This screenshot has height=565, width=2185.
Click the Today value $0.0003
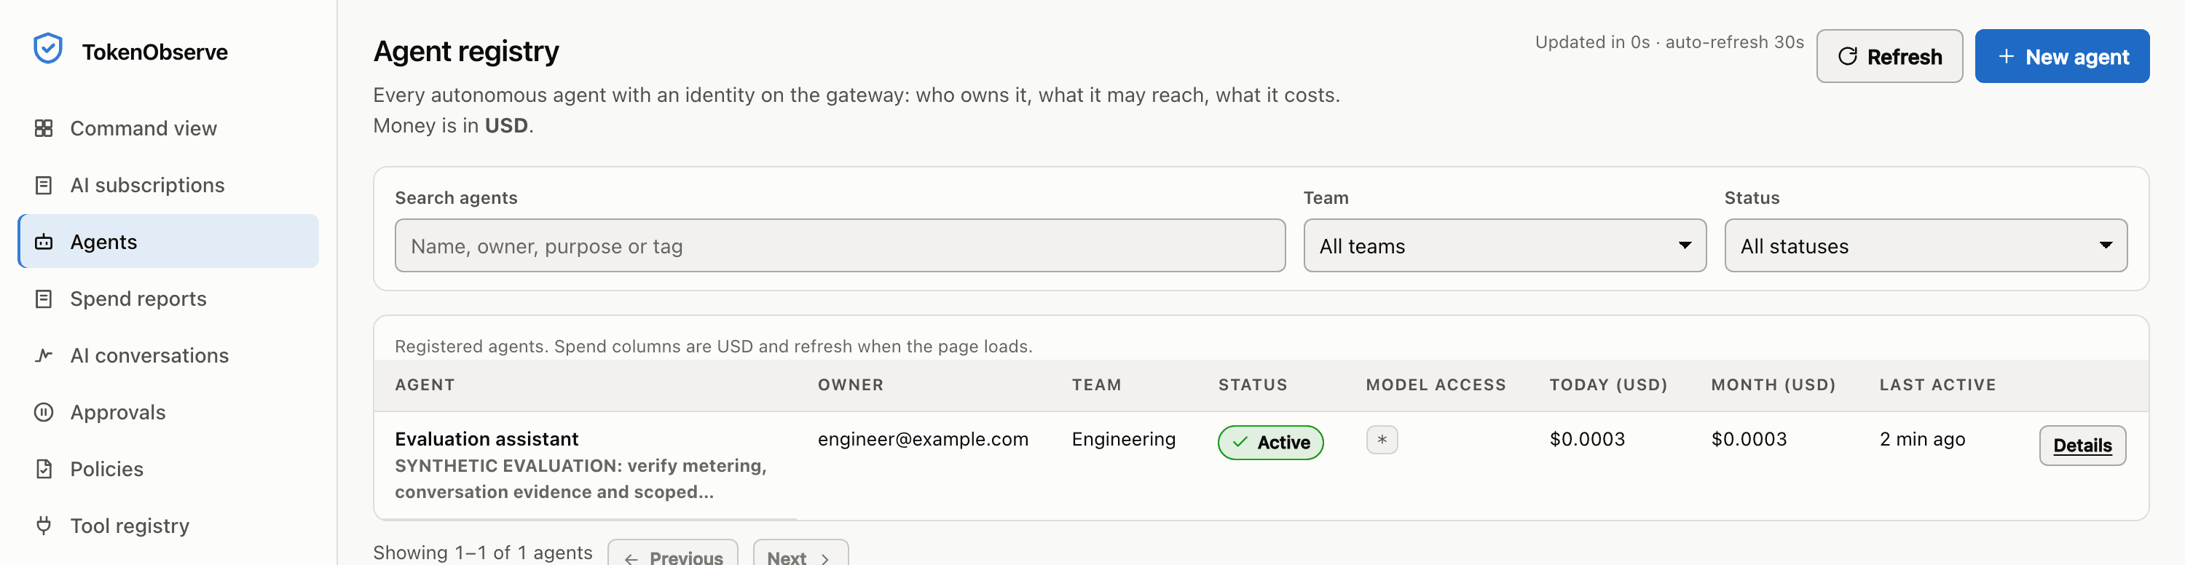(x=1587, y=438)
